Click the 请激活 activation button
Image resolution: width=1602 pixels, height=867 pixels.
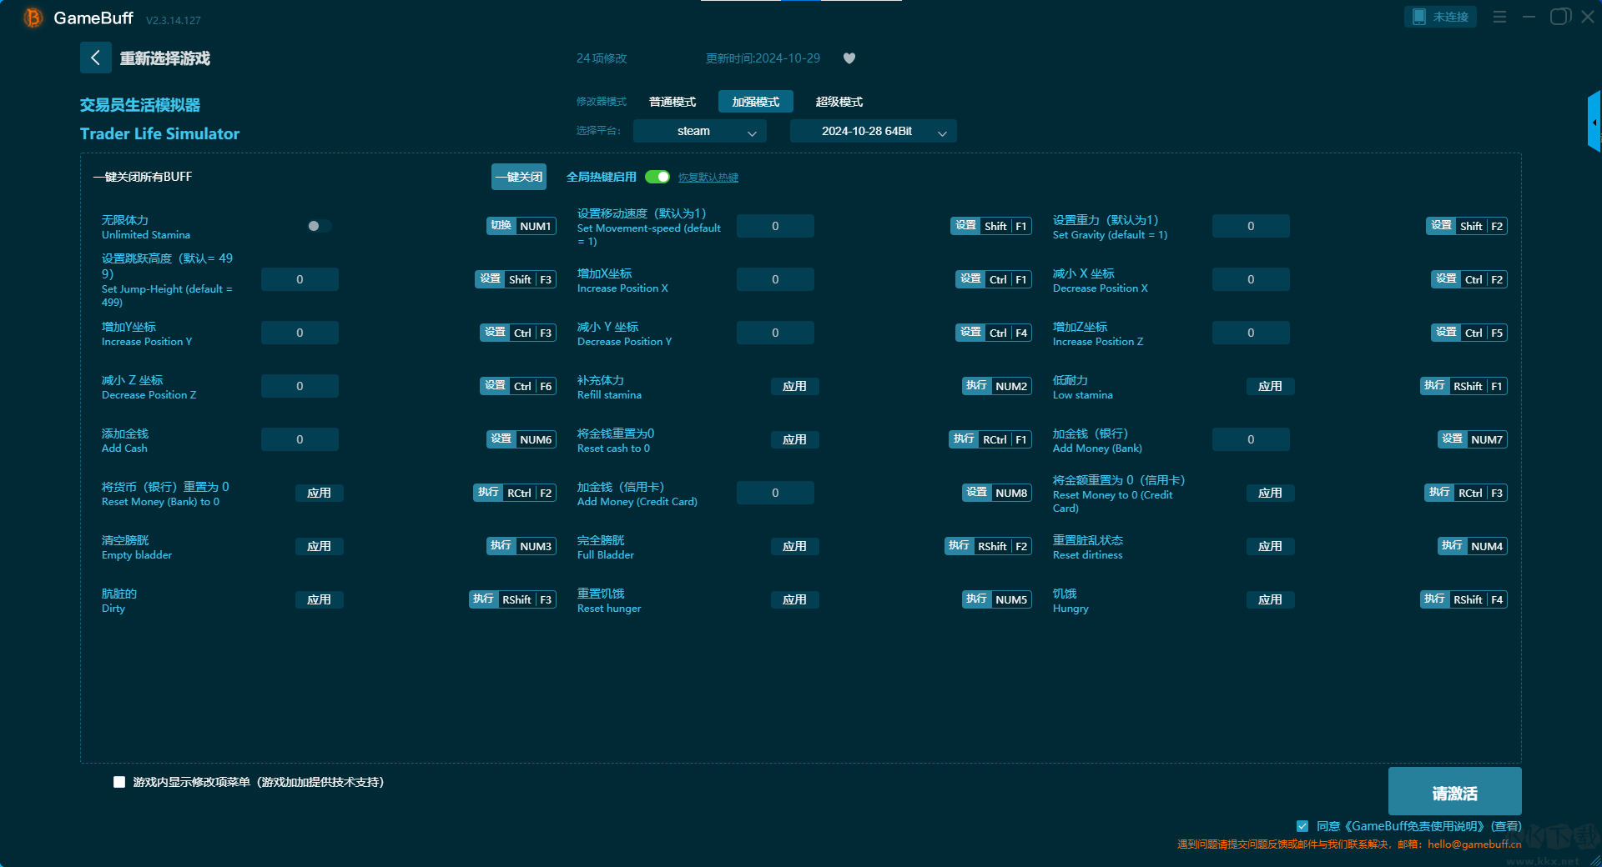click(1454, 792)
